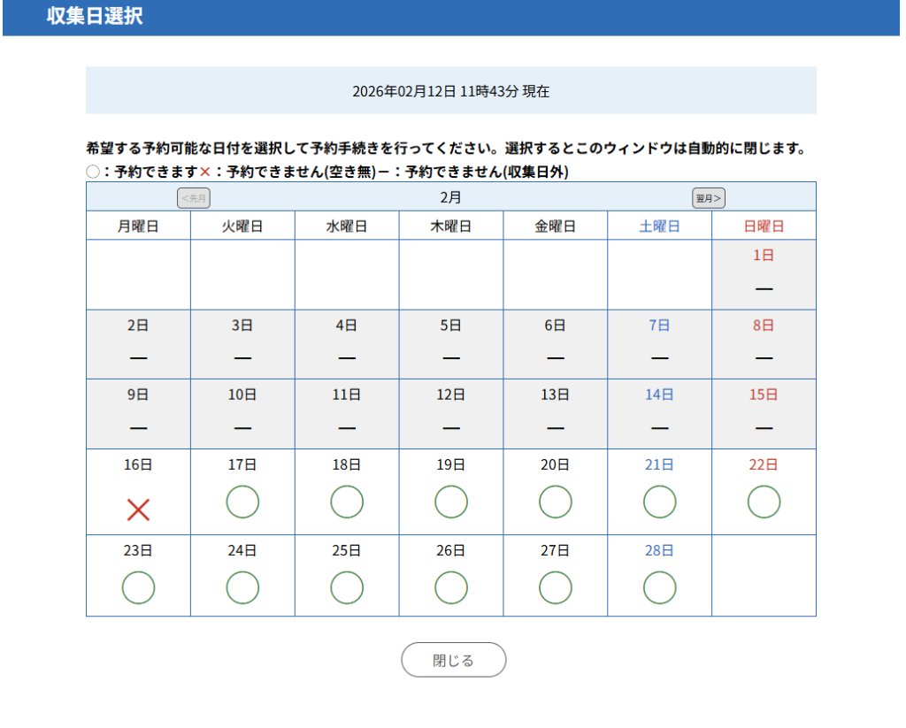This screenshot has width=906, height=728.
Task: Select the circle for Monday 23日
Action: tap(138, 587)
